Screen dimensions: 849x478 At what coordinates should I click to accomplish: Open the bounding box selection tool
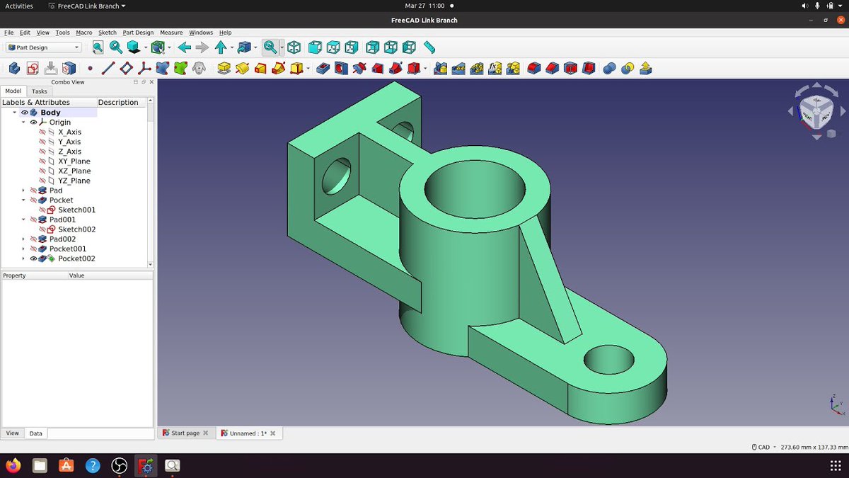157,47
